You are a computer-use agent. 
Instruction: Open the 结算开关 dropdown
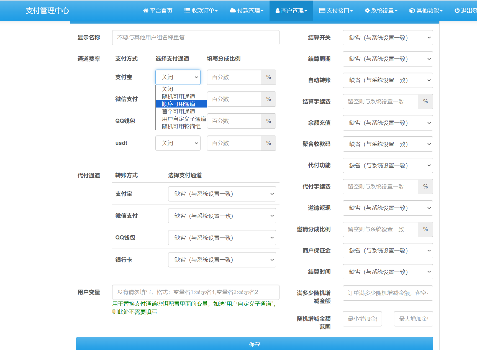[388, 38]
